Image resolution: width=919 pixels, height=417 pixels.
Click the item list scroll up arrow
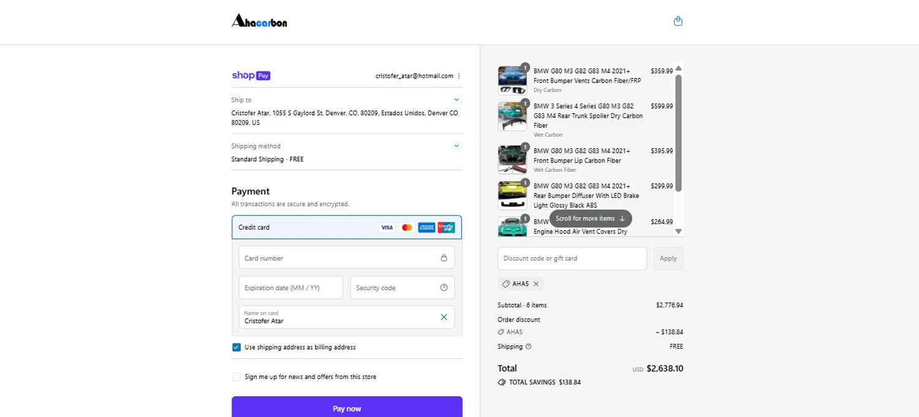click(x=678, y=68)
